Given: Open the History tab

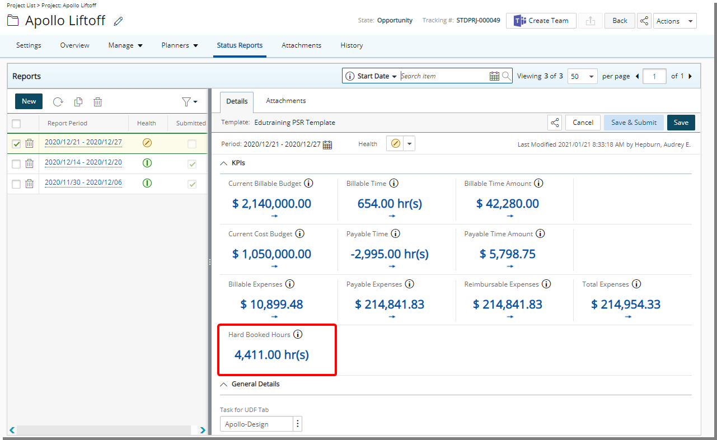Looking at the screenshot, I should point(352,45).
